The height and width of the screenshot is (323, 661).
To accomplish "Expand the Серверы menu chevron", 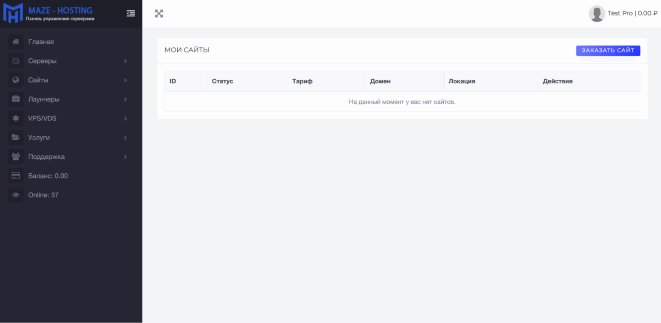I will [125, 61].
